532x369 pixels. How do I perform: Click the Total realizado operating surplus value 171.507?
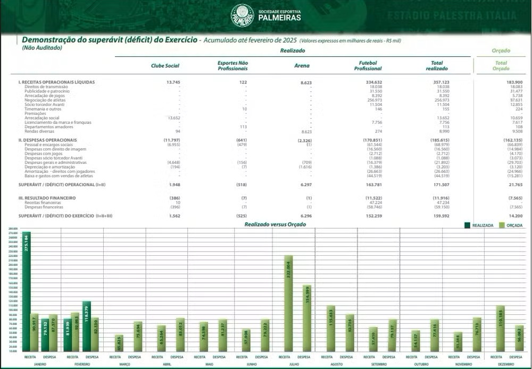(442, 185)
